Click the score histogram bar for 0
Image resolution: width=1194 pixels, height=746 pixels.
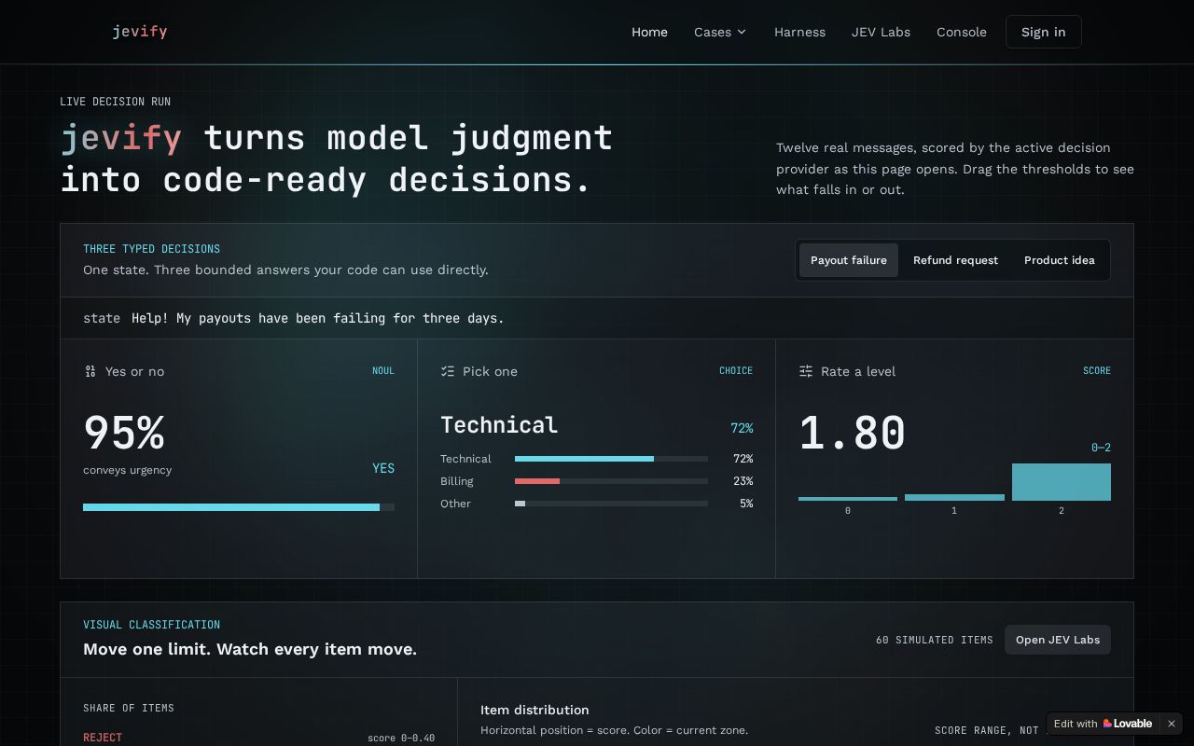(848, 499)
